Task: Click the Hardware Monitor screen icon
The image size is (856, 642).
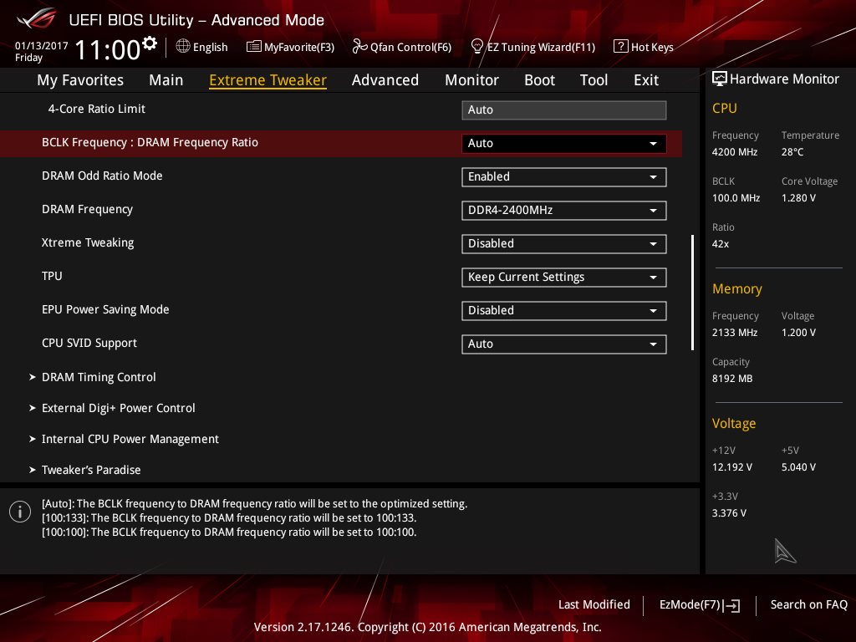Action: pos(720,79)
